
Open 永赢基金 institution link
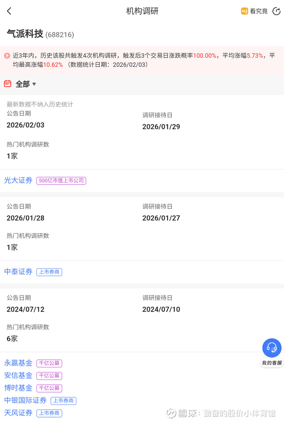click(x=18, y=363)
